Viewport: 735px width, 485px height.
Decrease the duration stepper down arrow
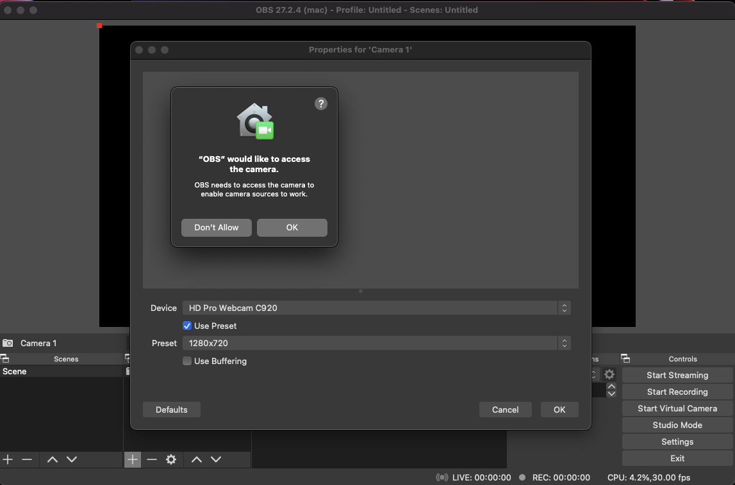pos(611,394)
